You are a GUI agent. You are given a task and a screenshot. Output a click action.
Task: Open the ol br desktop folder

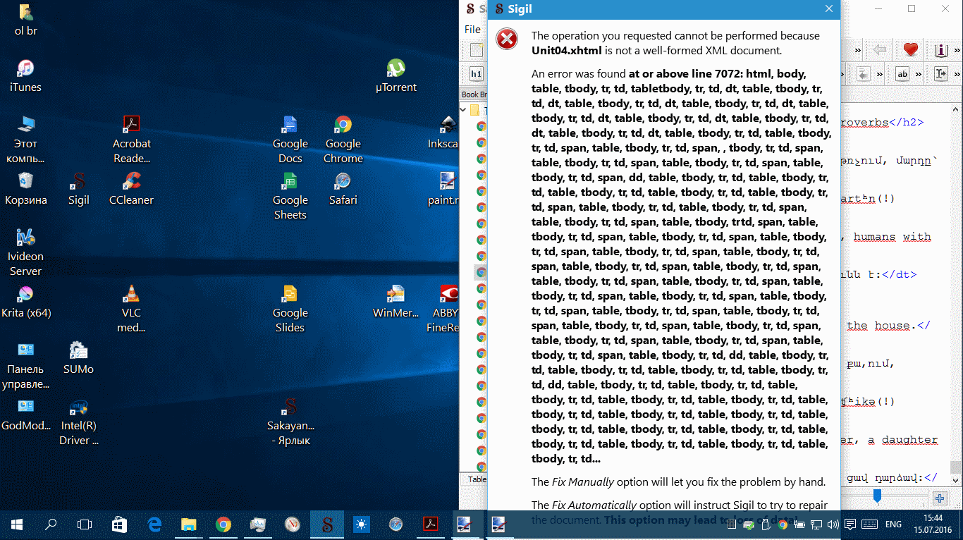(x=26, y=20)
